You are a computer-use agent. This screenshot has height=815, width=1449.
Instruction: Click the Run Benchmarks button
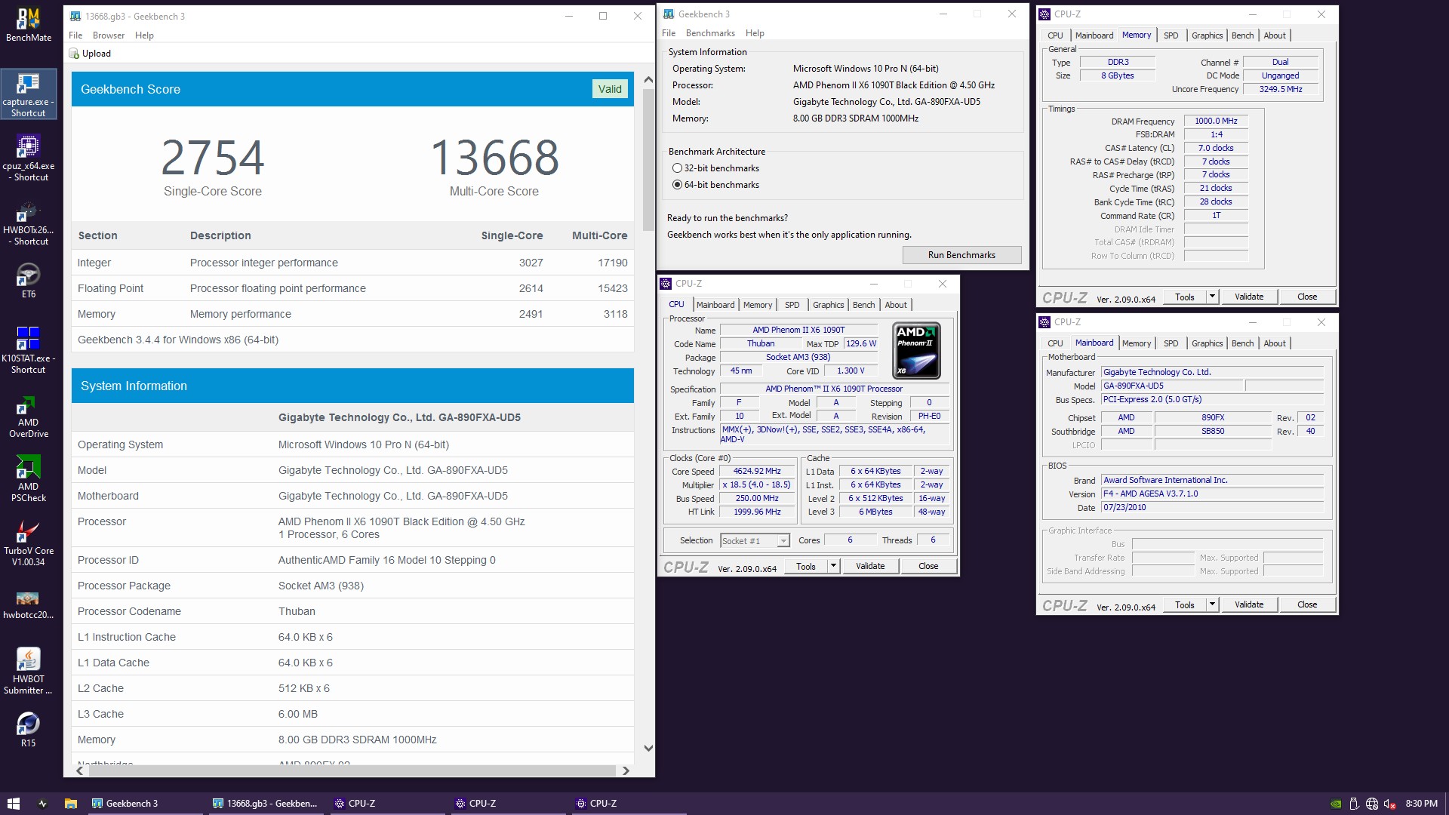pyautogui.click(x=961, y=255)
